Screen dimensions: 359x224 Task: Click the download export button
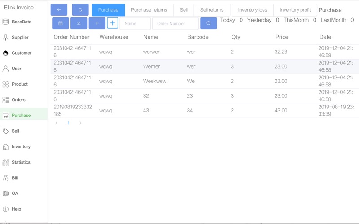79,23
